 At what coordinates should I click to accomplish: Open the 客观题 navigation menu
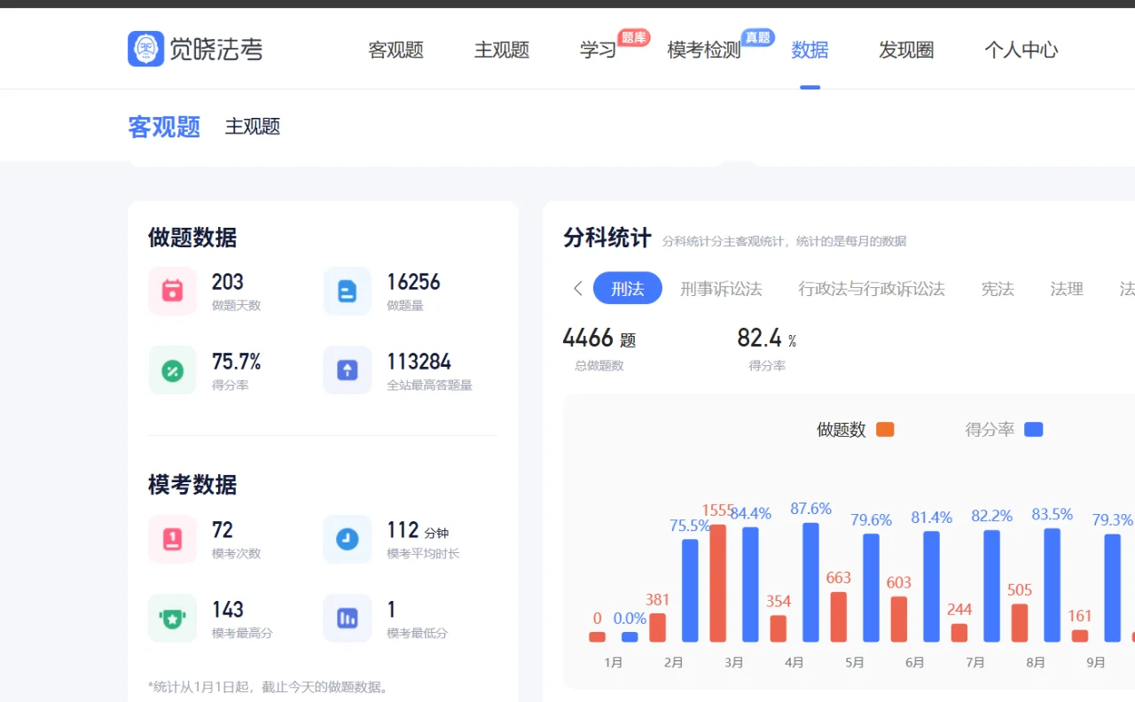[395, 51]
